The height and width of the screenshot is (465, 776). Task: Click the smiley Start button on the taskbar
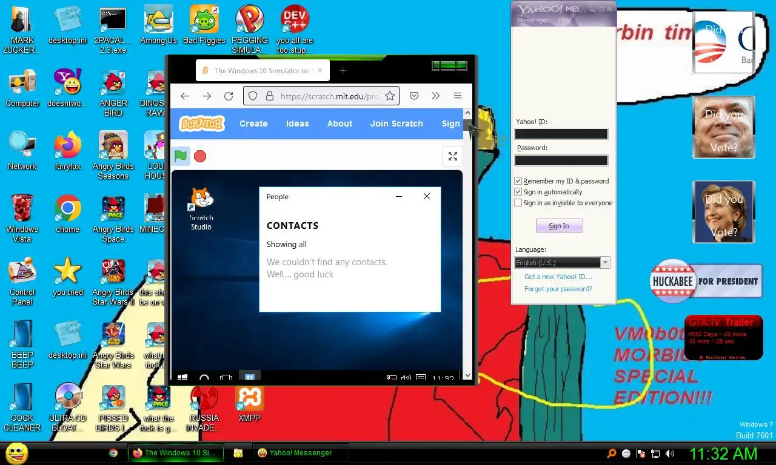point(16,453)
